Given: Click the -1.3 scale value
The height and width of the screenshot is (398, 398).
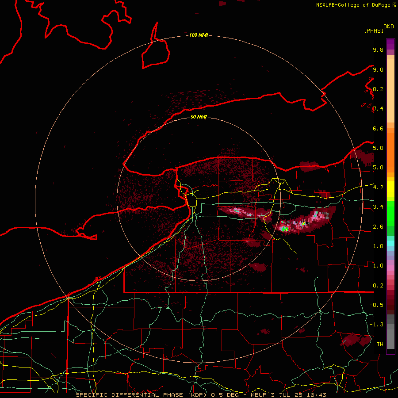Looking at the screenshot, I should point(376,325).
